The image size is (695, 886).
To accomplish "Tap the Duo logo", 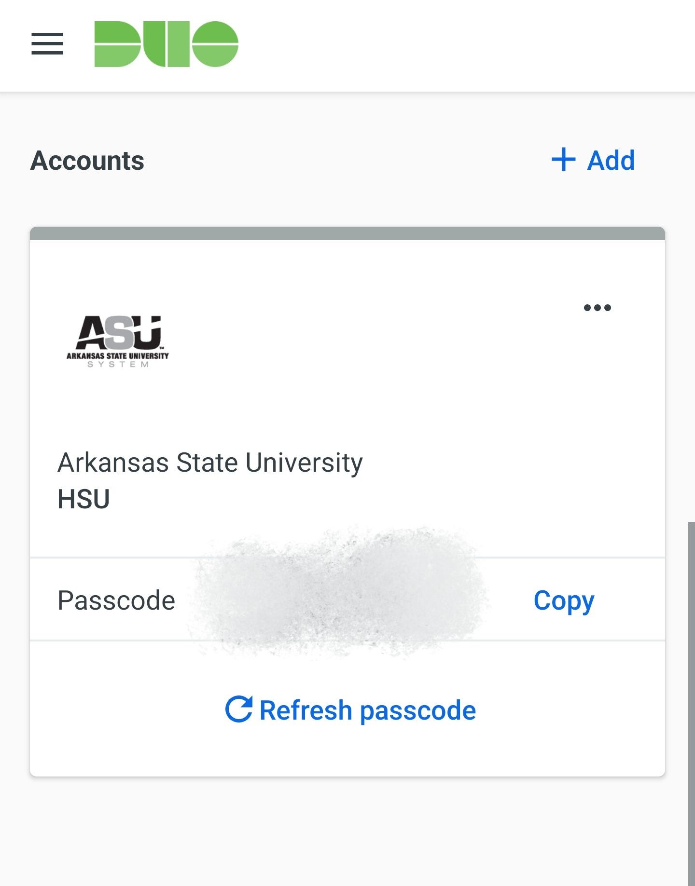I will (x=166, y=44).
